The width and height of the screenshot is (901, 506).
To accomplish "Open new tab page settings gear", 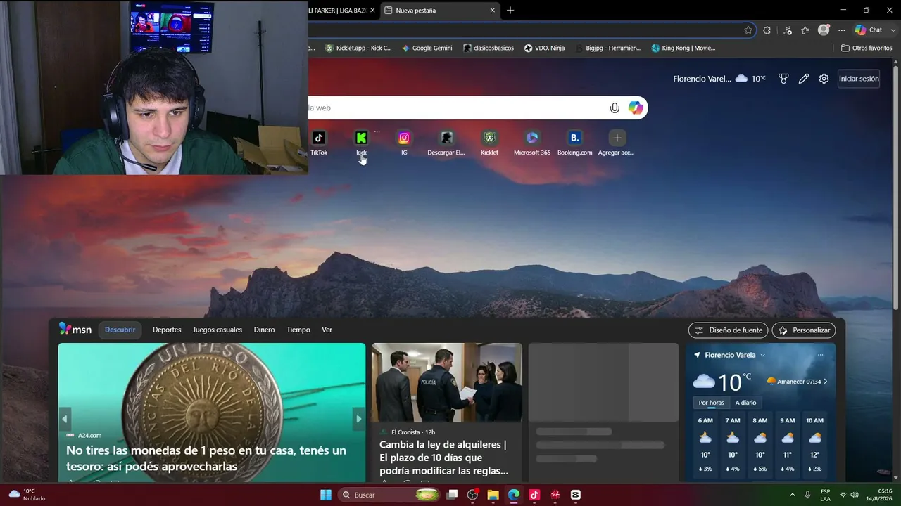I will point(824,79).
